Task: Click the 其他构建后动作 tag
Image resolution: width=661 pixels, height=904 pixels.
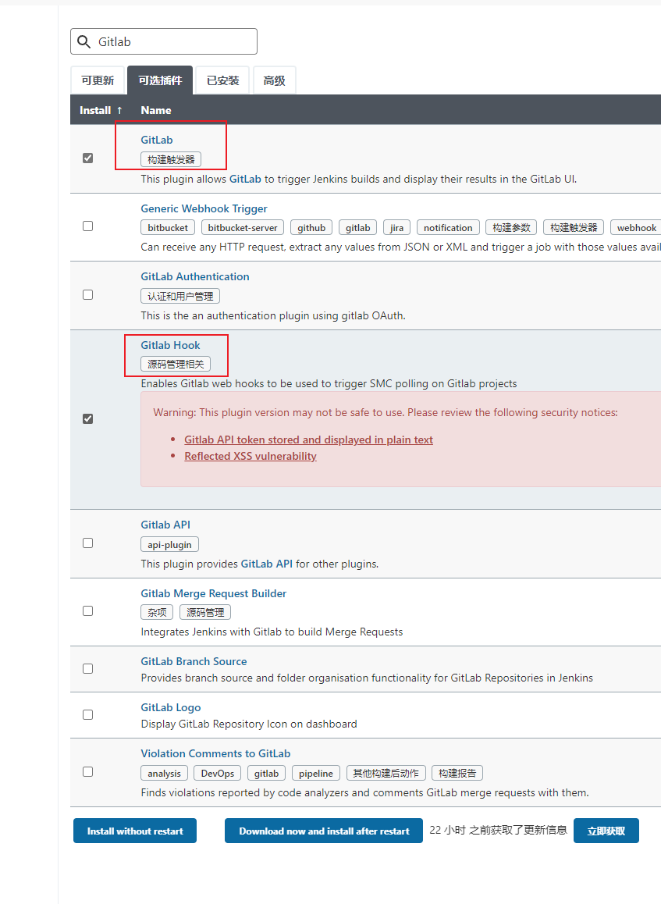Action: pos(386,773)
